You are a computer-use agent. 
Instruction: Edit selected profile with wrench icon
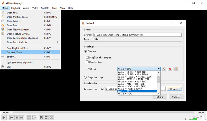[164, 69]
